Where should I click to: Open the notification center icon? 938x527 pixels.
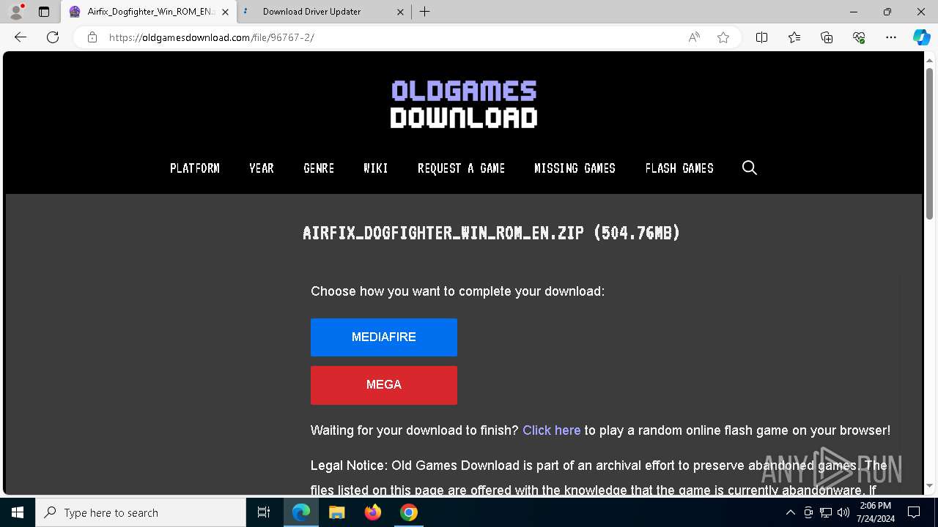(x=914, y=512)
